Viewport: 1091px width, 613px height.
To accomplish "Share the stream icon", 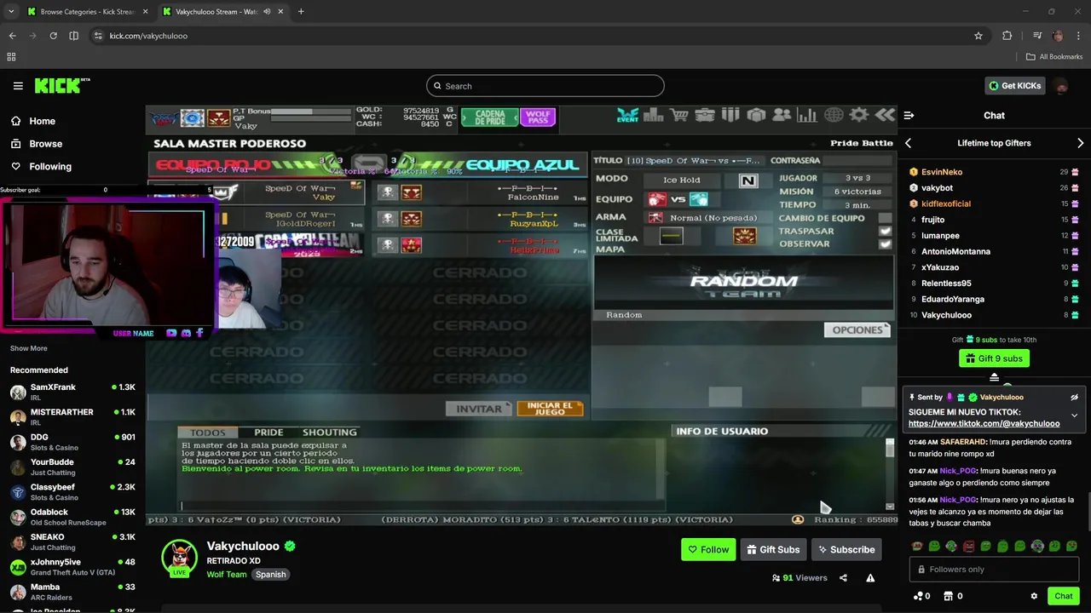I will 843,578.
